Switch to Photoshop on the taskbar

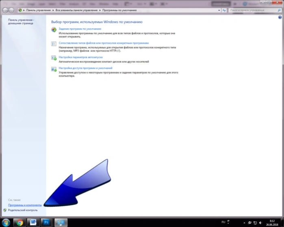click(x=46, y=223)
